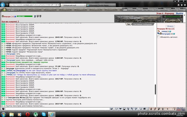Go back with the browser back arrow
The width and height of the screenshot is (187, 117).
click(x=2, y=5)
